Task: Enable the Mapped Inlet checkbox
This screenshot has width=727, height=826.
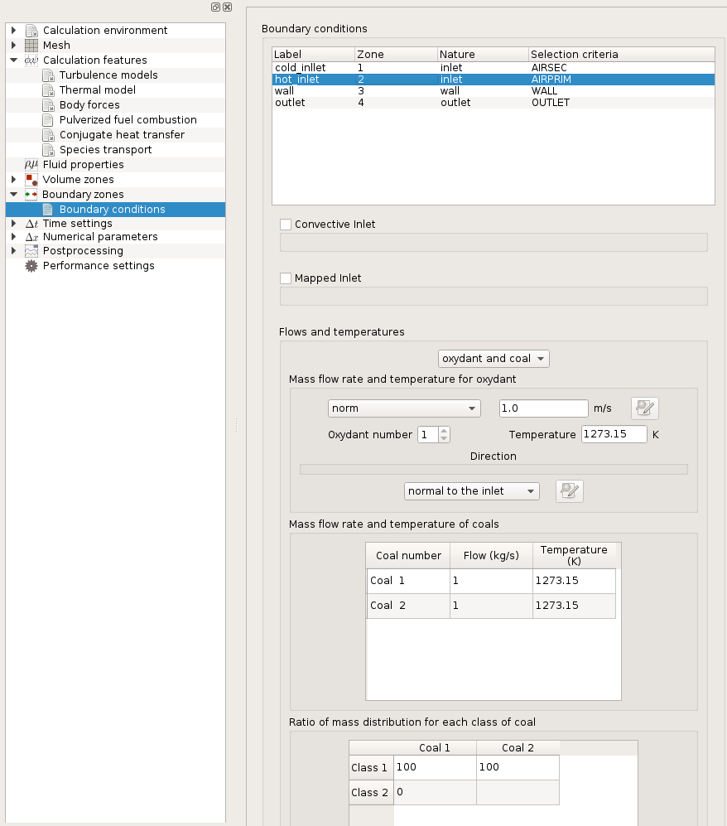Action: (286, 278)
